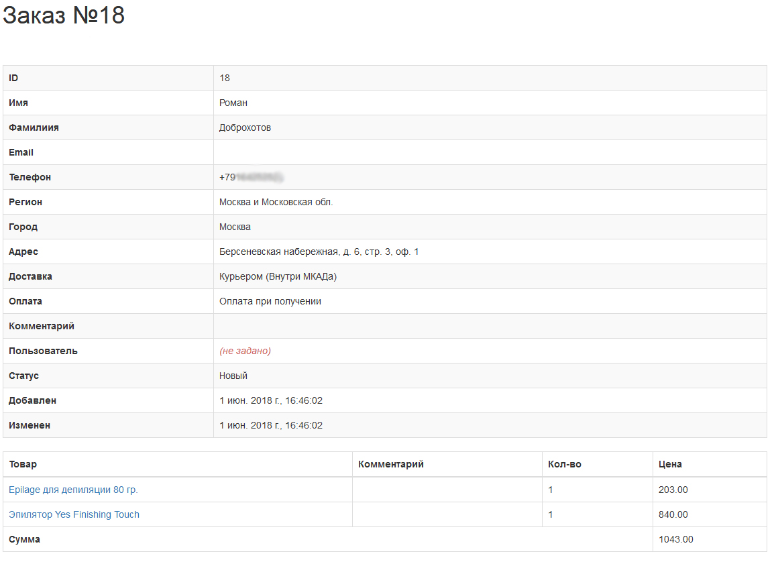
Task: Click the Товар column header
Action: click(x=23, y=464)
